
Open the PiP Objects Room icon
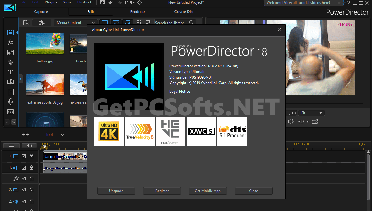11,52
